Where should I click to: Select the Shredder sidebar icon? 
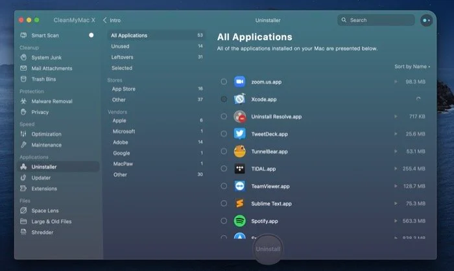pos(24,232)
